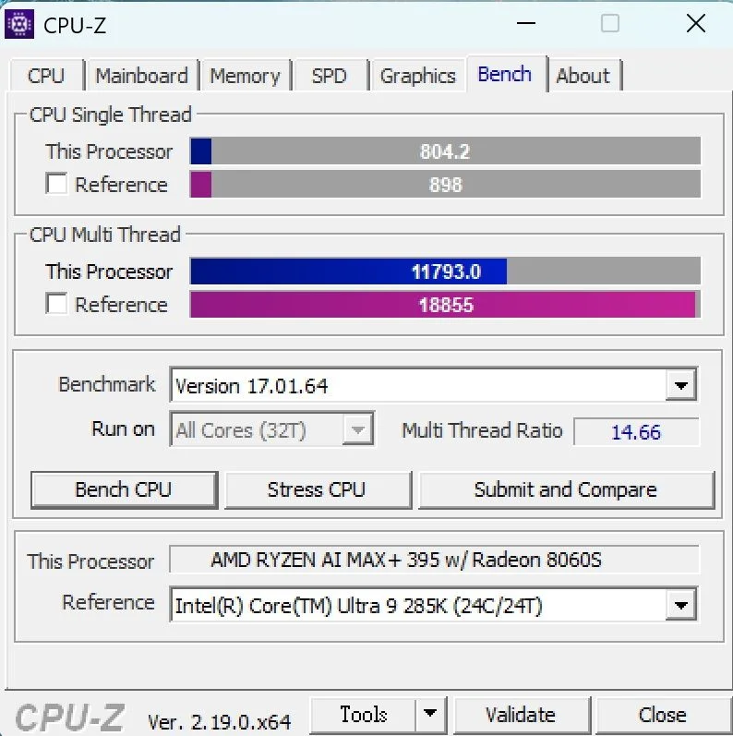Open the Run on cores dropdown

coord(272,429)
